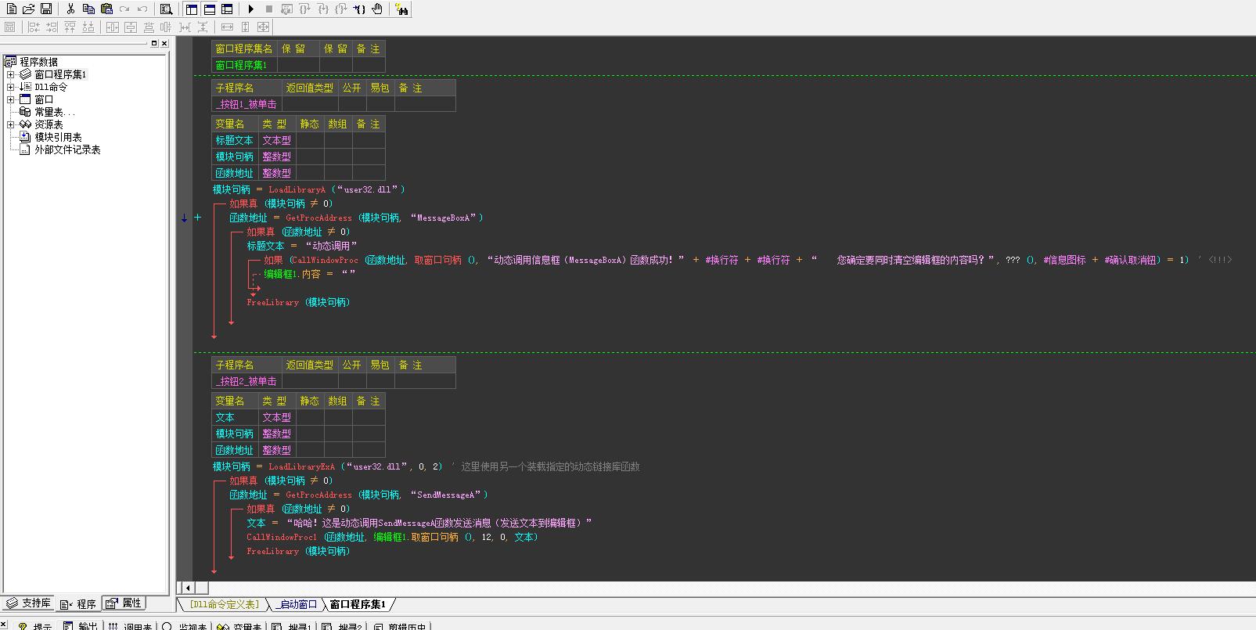Viewport: 1256px width, 630px height.
Task: Click the redo arrow icon
Action: [124, 9]
